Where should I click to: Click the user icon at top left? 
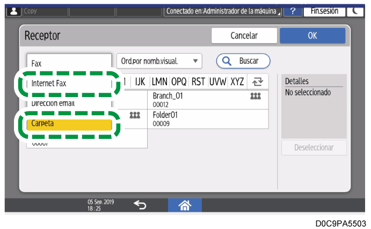coord(13,11)
